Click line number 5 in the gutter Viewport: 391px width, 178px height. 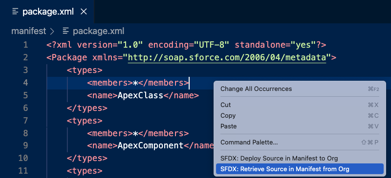(25, 95)
